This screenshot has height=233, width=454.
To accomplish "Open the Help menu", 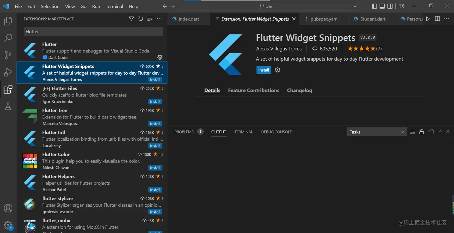I will click(133, 6).
